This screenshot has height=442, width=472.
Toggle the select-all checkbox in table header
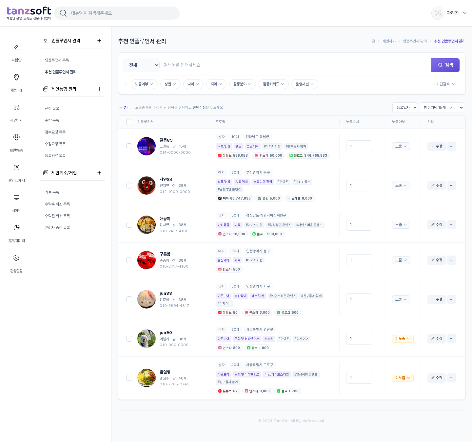pos(129,122)
